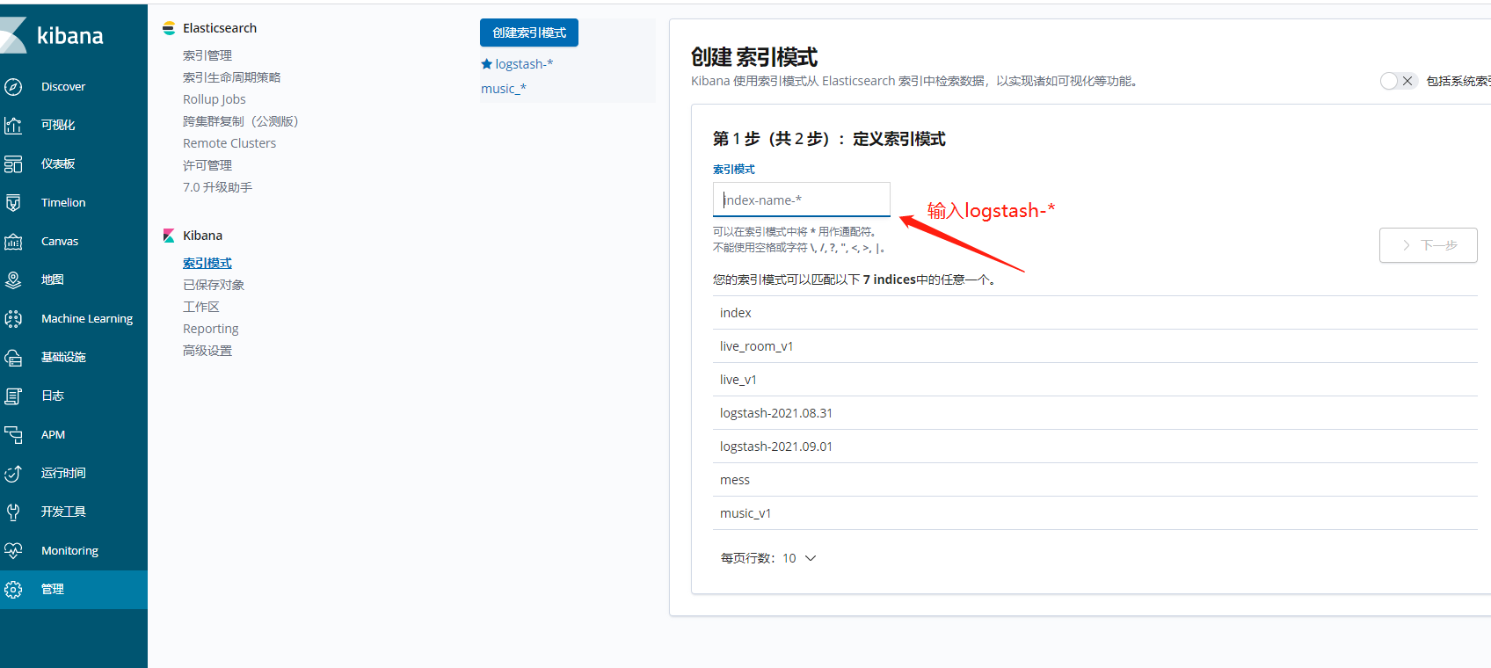The height and width of the screenshot is (668, 1491).
Task: Open the 索引模式 link under Kibana
Action: coord(207,263)
